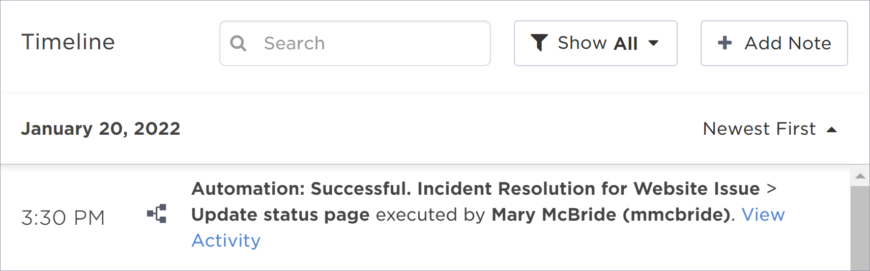Click the magnifying glass search icon
Screen dimensions: 870x271
pos(238,43)
